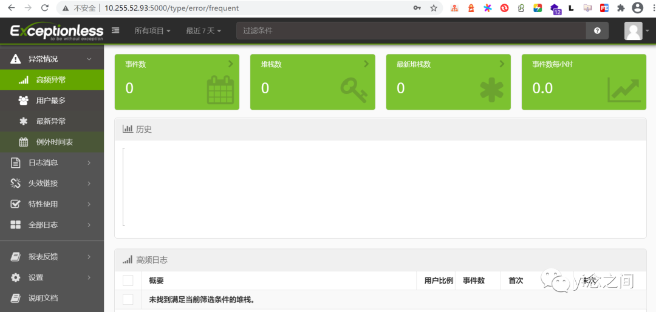Click the 特性使用 checkbox icon

pos(15,204)
